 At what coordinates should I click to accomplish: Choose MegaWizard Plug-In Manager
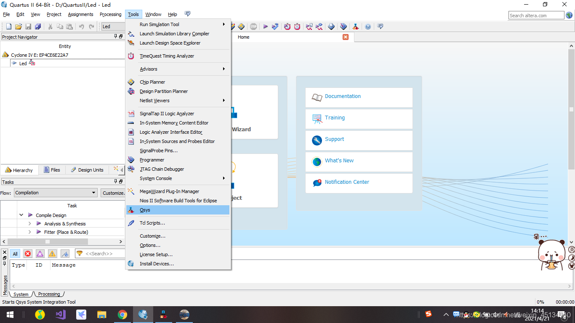178,191
